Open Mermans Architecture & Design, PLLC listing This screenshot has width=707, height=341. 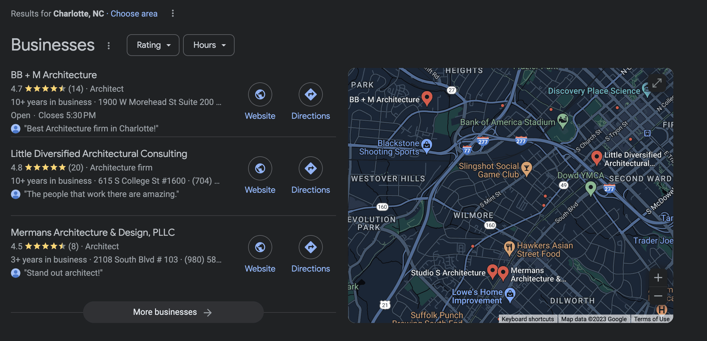click(93, 232)
